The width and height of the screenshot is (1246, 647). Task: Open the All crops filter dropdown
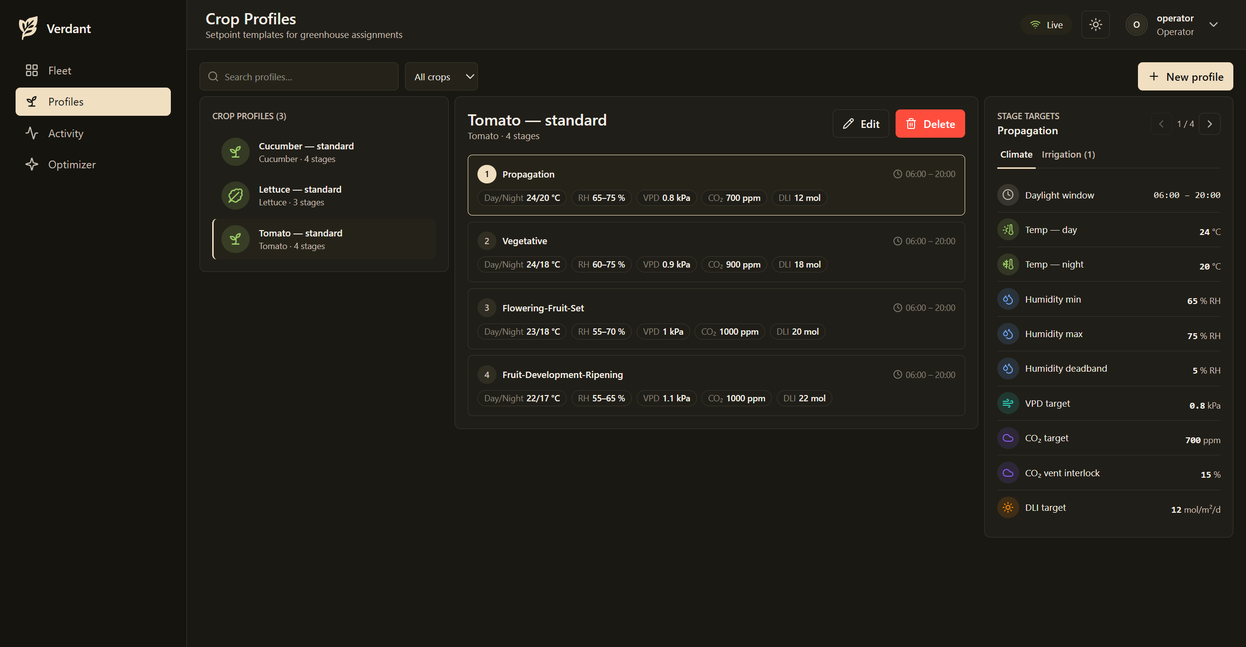441,76
